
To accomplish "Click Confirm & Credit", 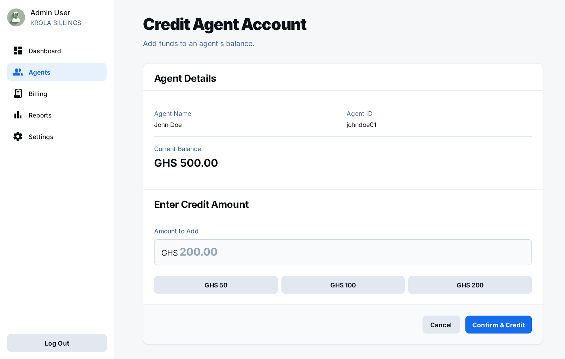I will [x=498, y=325].
